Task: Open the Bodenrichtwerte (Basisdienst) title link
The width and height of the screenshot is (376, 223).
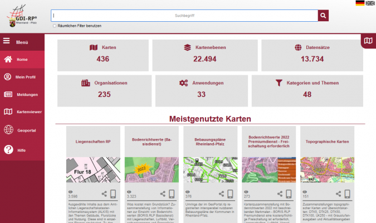Action: coord(152,142)
